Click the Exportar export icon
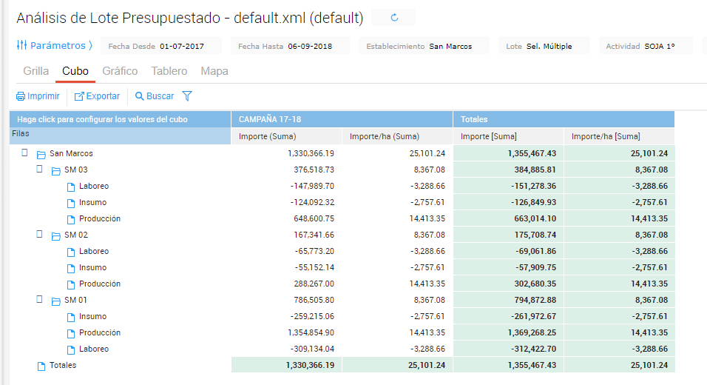 point(79,96)
